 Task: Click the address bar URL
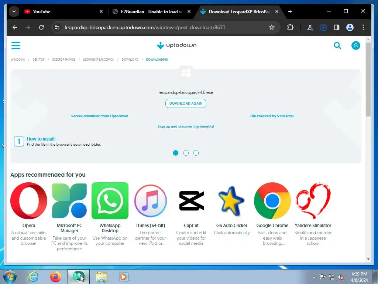145,27
